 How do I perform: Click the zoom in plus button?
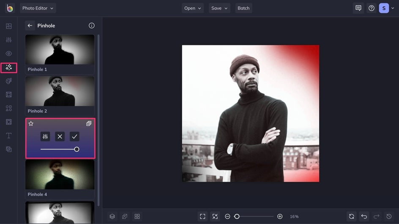[280, 216]
